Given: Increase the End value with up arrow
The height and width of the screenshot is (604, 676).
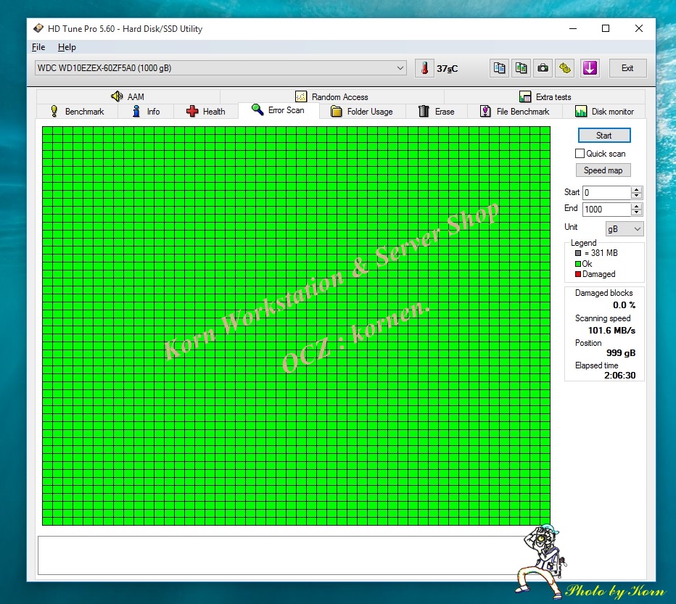Looking at the screenshot, I should click(636, 206).
